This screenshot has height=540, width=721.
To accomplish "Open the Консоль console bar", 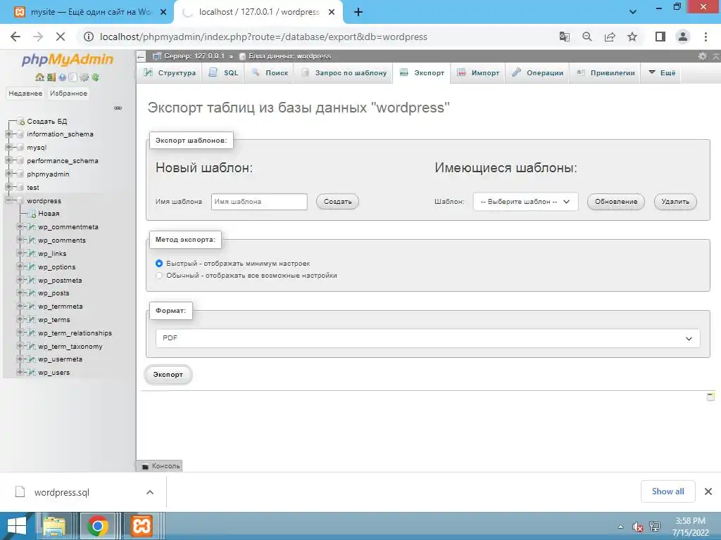I will click(x=160, y=466).
